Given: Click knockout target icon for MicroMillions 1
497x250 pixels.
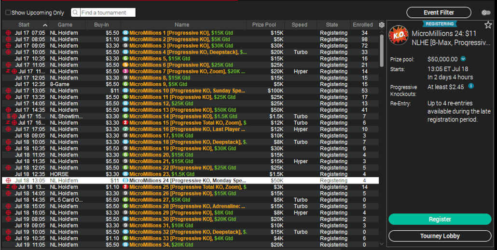Looking at the screenshot, I should (x=9, y=33).
